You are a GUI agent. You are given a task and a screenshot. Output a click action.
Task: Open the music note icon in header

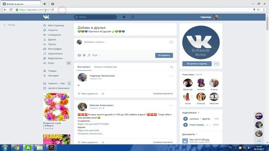(x=132, y=17)
